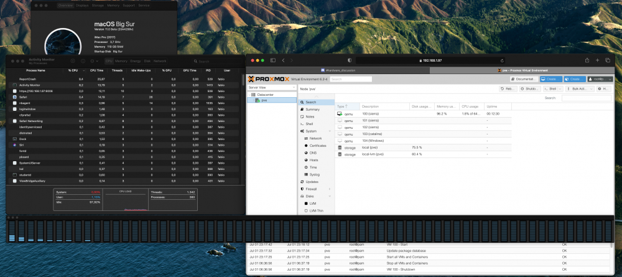
Task: Click the monitor icon for 101 (sierra)
Action: tap(340, 120)
